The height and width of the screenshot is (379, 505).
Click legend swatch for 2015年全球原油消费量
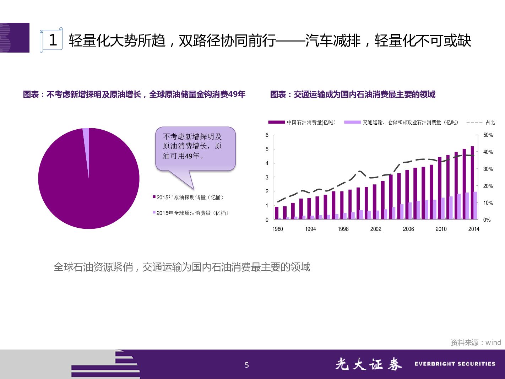click(x=154, y=212)
